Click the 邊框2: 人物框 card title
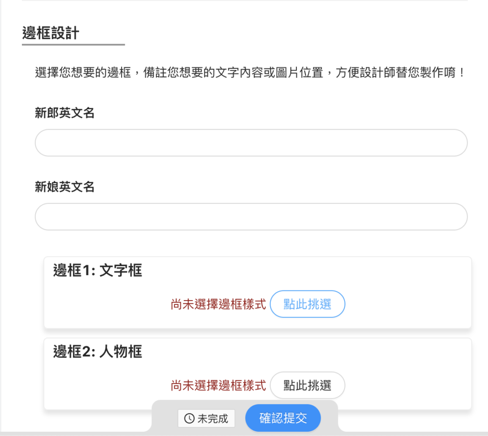 97,351
